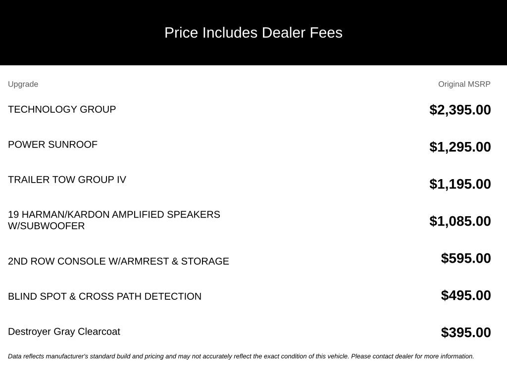
Task: Select the 2ND ROW CONSOLE item
Action: (x=118, y=261)
